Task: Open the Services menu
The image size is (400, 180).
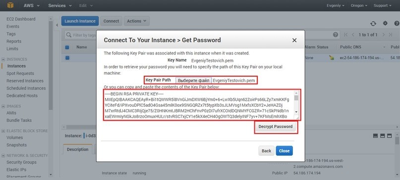Action: pyautogui.click(x=60, y=5)
